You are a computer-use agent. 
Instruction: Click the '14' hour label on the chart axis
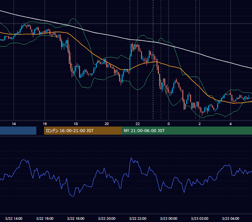click(x=14, y=124)
